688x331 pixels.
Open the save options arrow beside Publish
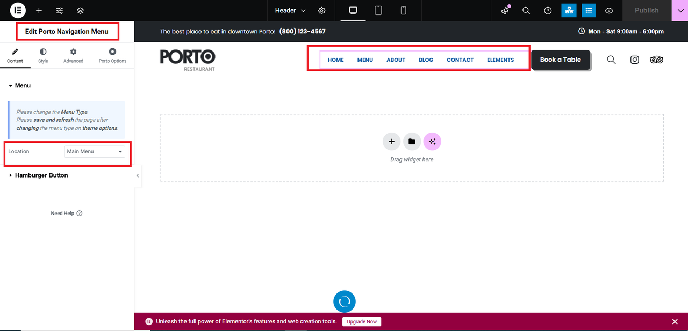[x=679, y=10]
